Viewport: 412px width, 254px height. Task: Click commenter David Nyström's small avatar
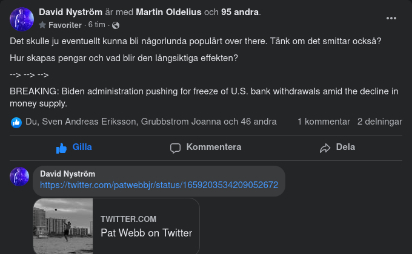(19, 177)
